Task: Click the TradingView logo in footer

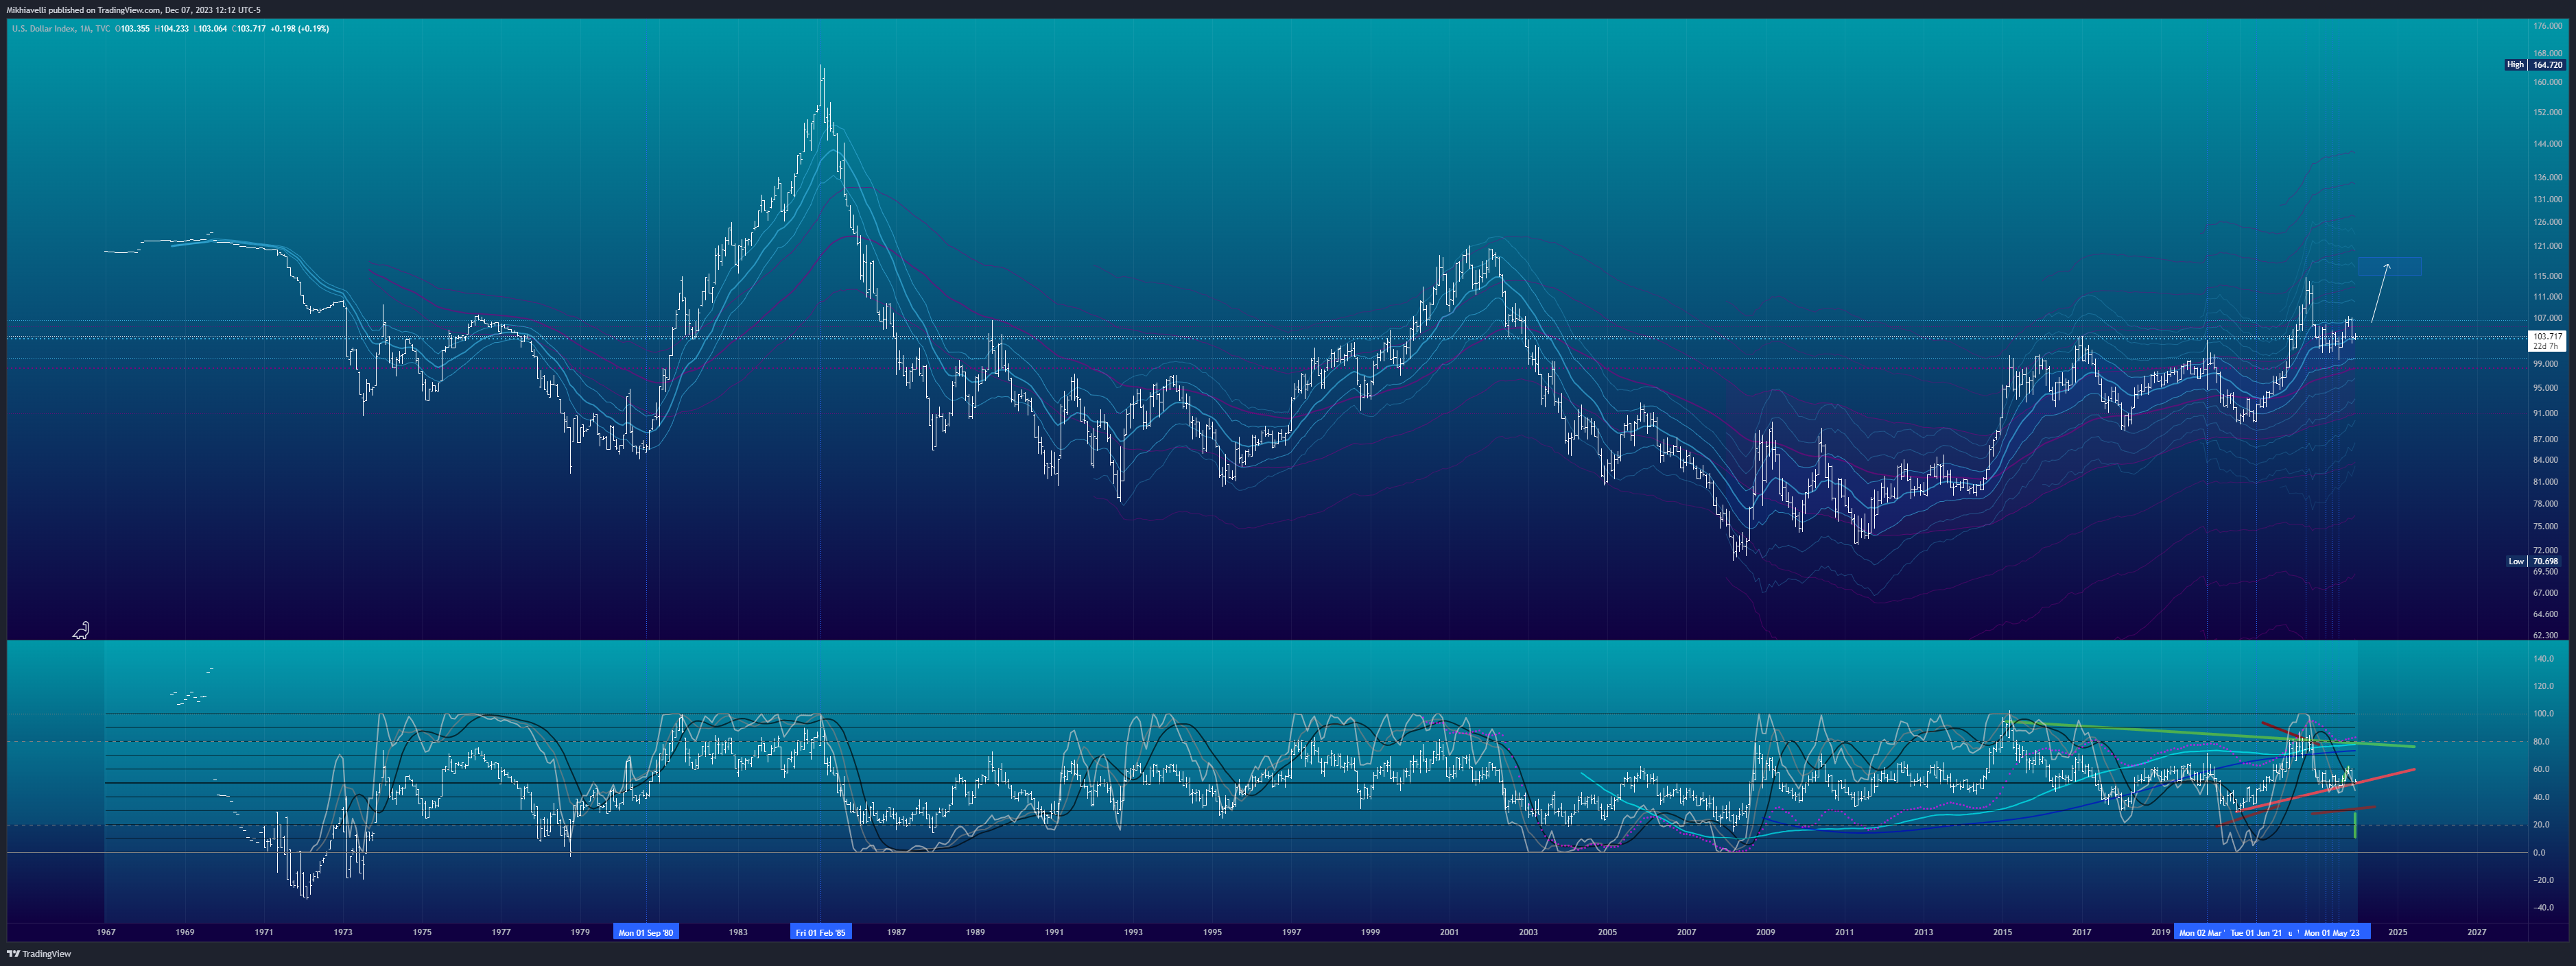Action: coord(39,954)
